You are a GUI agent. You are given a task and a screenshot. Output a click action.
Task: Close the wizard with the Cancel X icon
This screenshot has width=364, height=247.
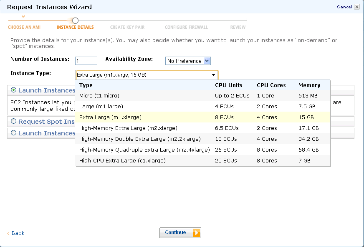click(356, 7)
